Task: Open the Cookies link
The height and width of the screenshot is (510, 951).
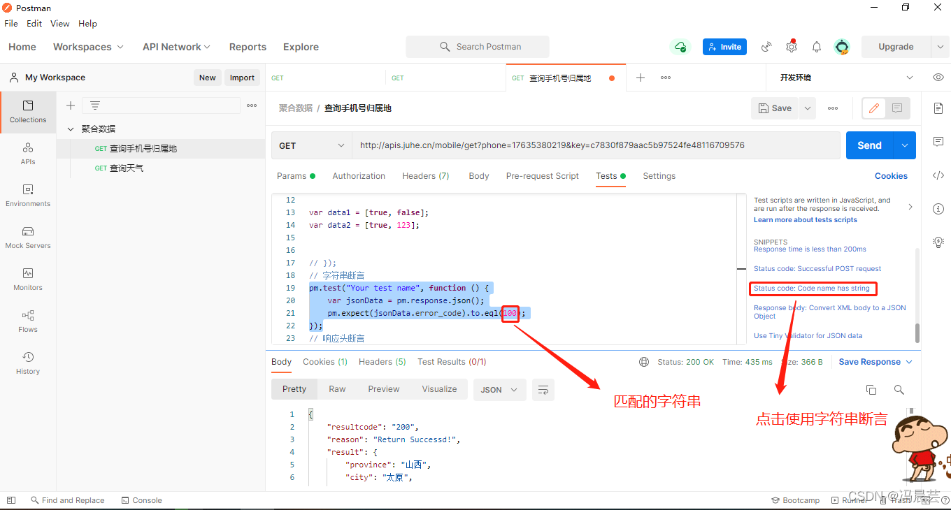Action: [891, 176]
